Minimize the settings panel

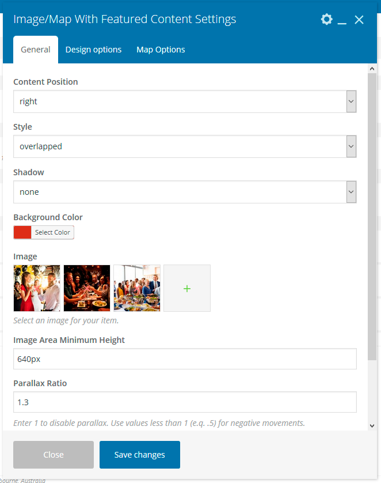click(342, 20)
